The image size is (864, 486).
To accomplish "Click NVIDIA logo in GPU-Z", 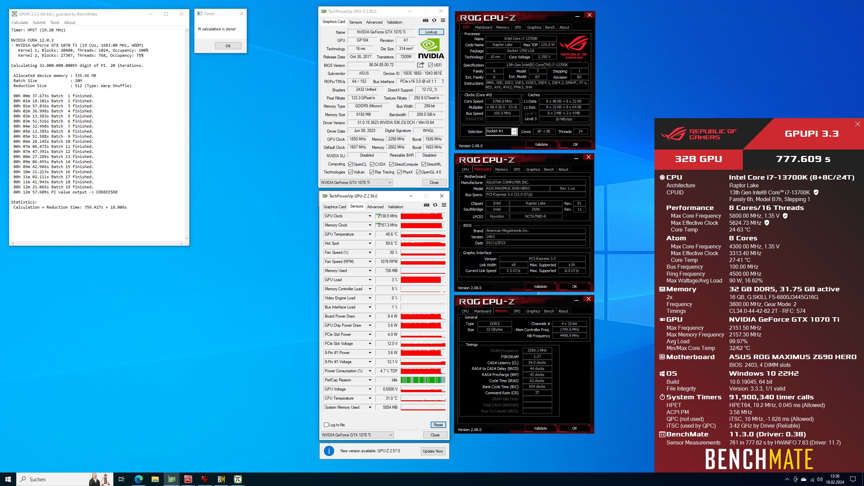I will coord(431,49).
